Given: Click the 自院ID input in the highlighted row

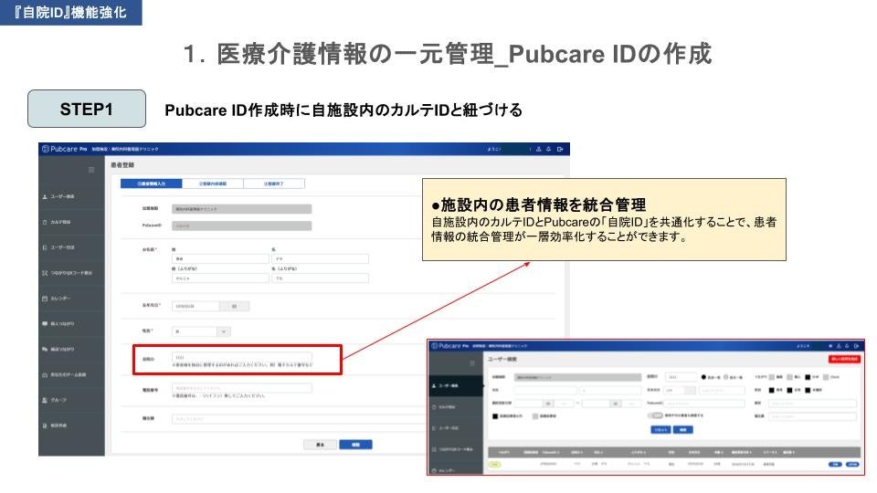Looking at the screenshot, I should pos(241,357).
